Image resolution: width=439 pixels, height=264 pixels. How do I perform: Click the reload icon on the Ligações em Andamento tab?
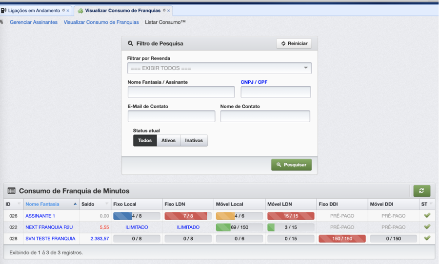coord(63,10)
